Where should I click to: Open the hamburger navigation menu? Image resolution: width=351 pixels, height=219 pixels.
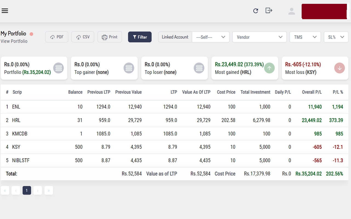click(x=5, y=11)
